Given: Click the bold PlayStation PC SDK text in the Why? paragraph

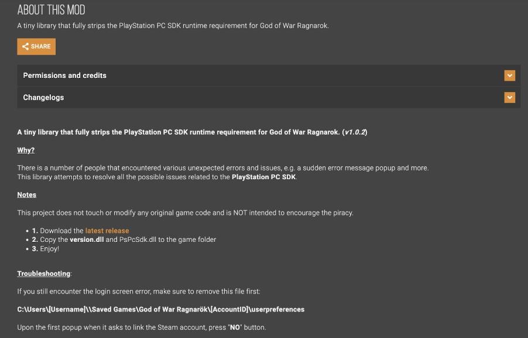Looking at the screenshot, I should pos(263,177).
